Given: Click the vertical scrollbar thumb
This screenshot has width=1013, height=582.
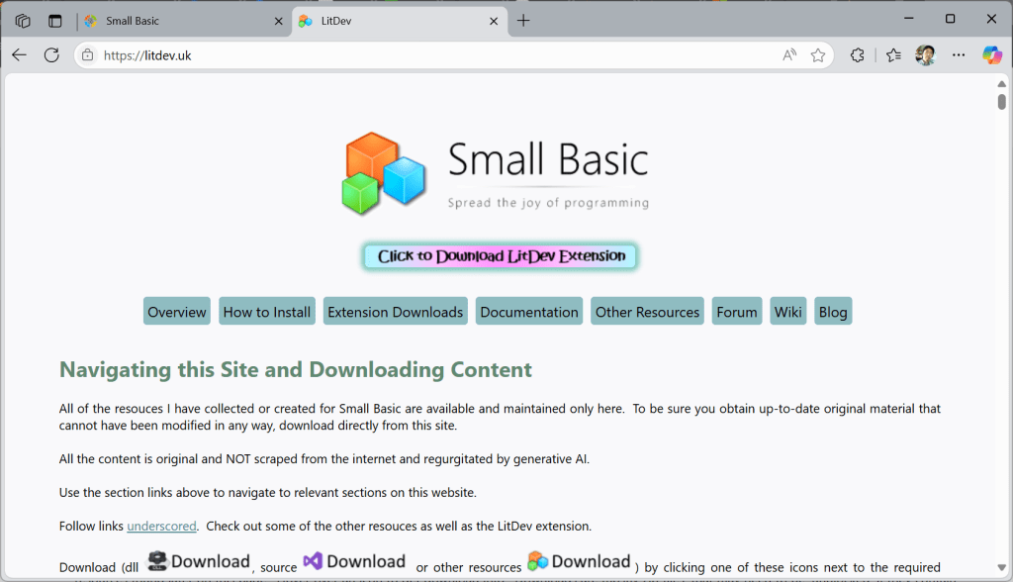Looking at the screenshot, I should [x=1001, y=101].
